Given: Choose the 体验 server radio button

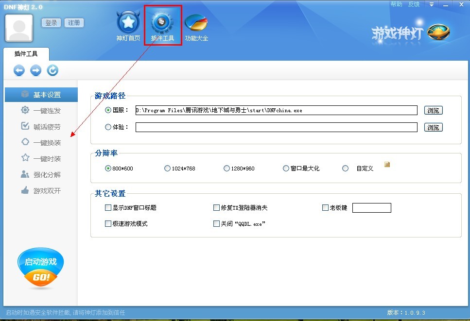Looking at the screenshot, I should (108, 127).
